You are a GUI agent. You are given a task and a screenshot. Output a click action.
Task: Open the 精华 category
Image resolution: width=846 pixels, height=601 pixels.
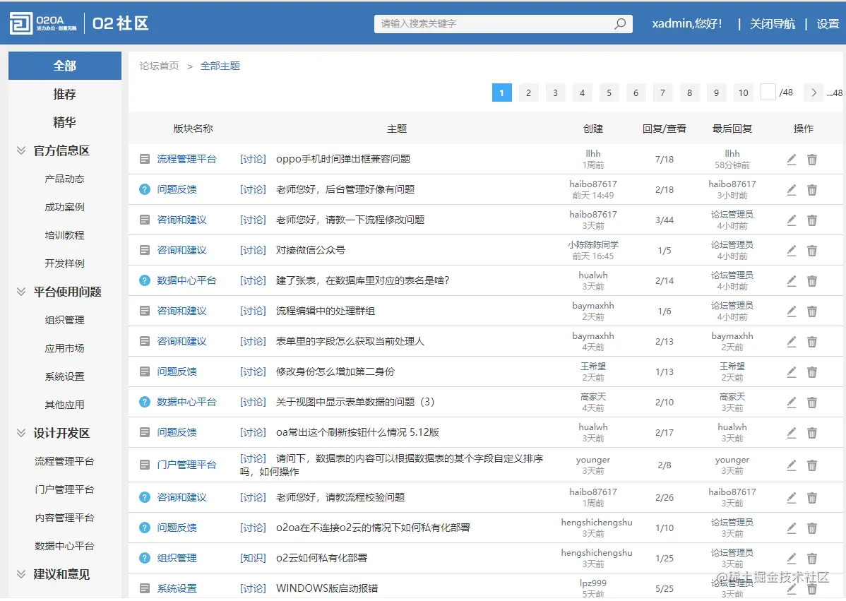[x=65, y=122]
